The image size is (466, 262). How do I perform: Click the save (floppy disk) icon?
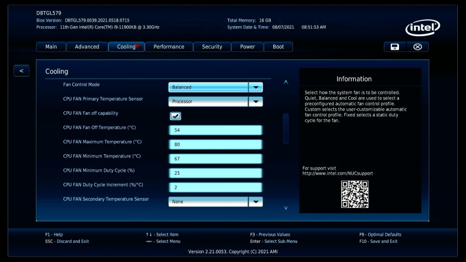click(x=395, y=47)
